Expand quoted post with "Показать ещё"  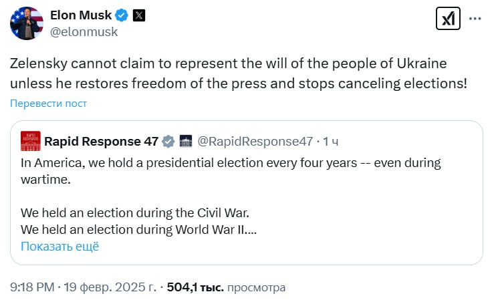(x=59, y=246)
